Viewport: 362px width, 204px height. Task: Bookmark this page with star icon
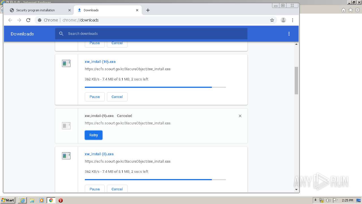click(272, 20)
